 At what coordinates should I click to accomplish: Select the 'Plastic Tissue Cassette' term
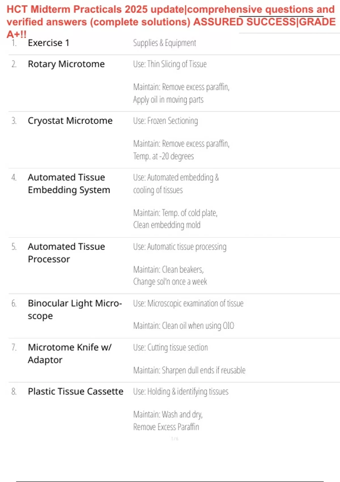75,392
